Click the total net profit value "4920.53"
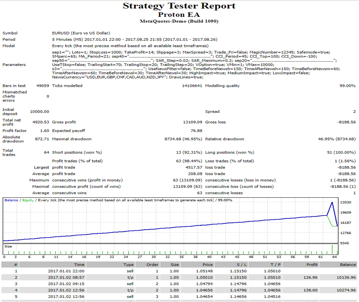The height and width of the screenshot is (302, 359). [41, 122]
